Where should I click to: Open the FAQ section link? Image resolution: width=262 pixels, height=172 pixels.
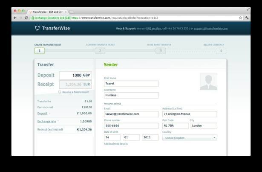[x=154, y=29]
